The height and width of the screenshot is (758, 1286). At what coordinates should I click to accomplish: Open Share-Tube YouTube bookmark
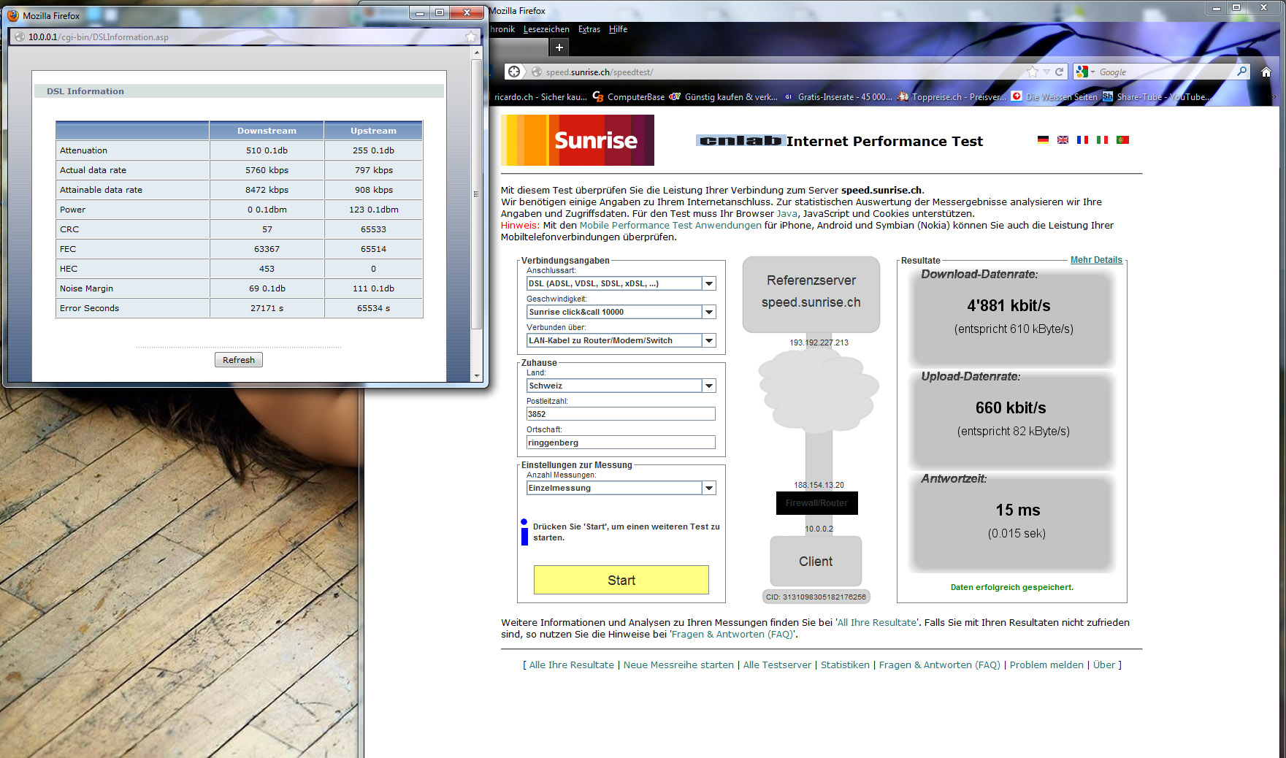coord(1156,96)
